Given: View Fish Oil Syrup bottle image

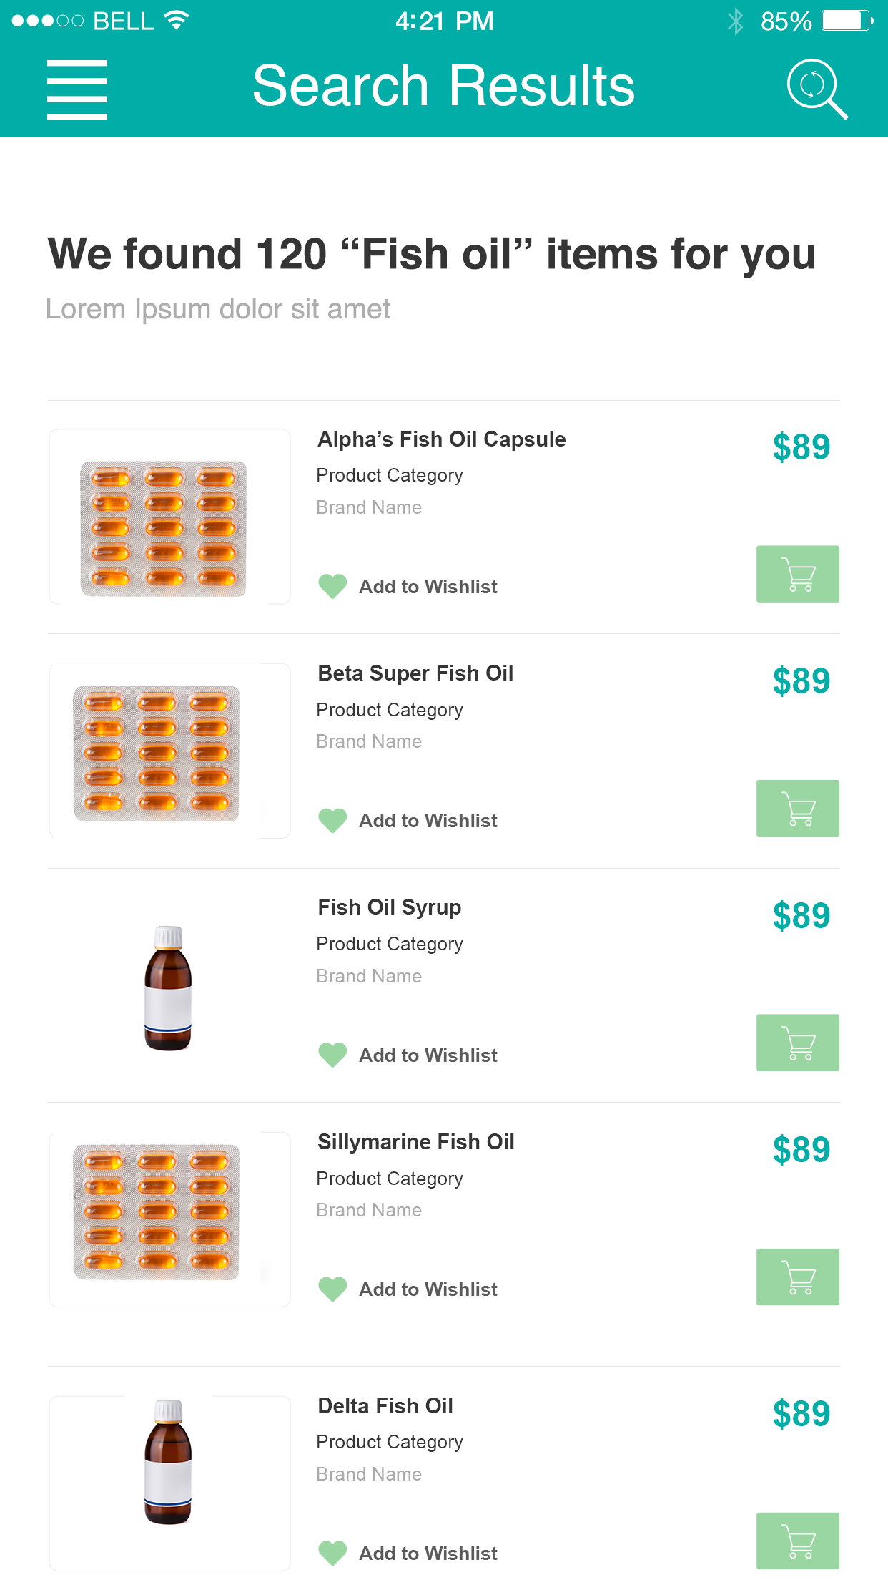Looking at the screenshot, I should pyautogui.click(x=168, y=987).
